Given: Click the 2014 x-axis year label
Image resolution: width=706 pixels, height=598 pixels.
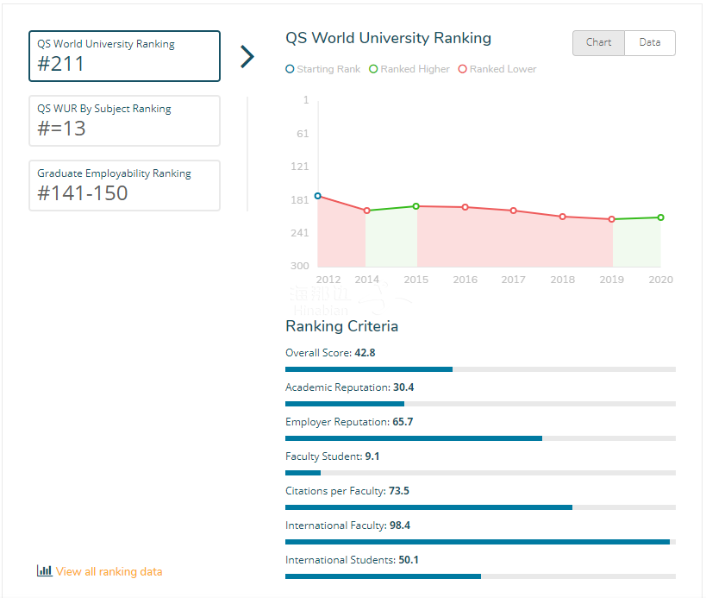Looking at the screenshot, I should pyautogui.click(x=367, y=280).
